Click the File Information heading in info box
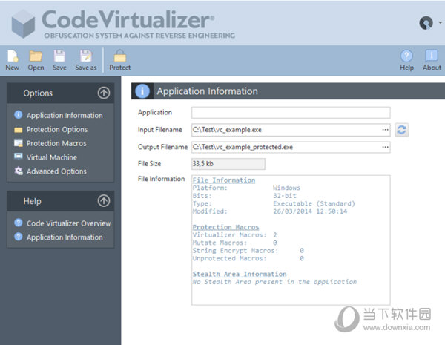Viewport: 445px width, 345px height. (224, 180)
